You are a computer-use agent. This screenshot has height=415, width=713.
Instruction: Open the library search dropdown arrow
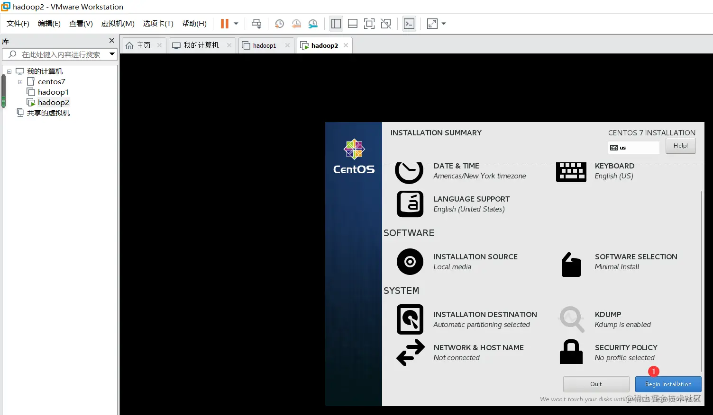click(x=112, y=54)
